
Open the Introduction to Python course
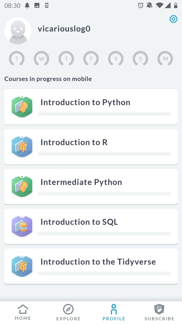[91, 107]
